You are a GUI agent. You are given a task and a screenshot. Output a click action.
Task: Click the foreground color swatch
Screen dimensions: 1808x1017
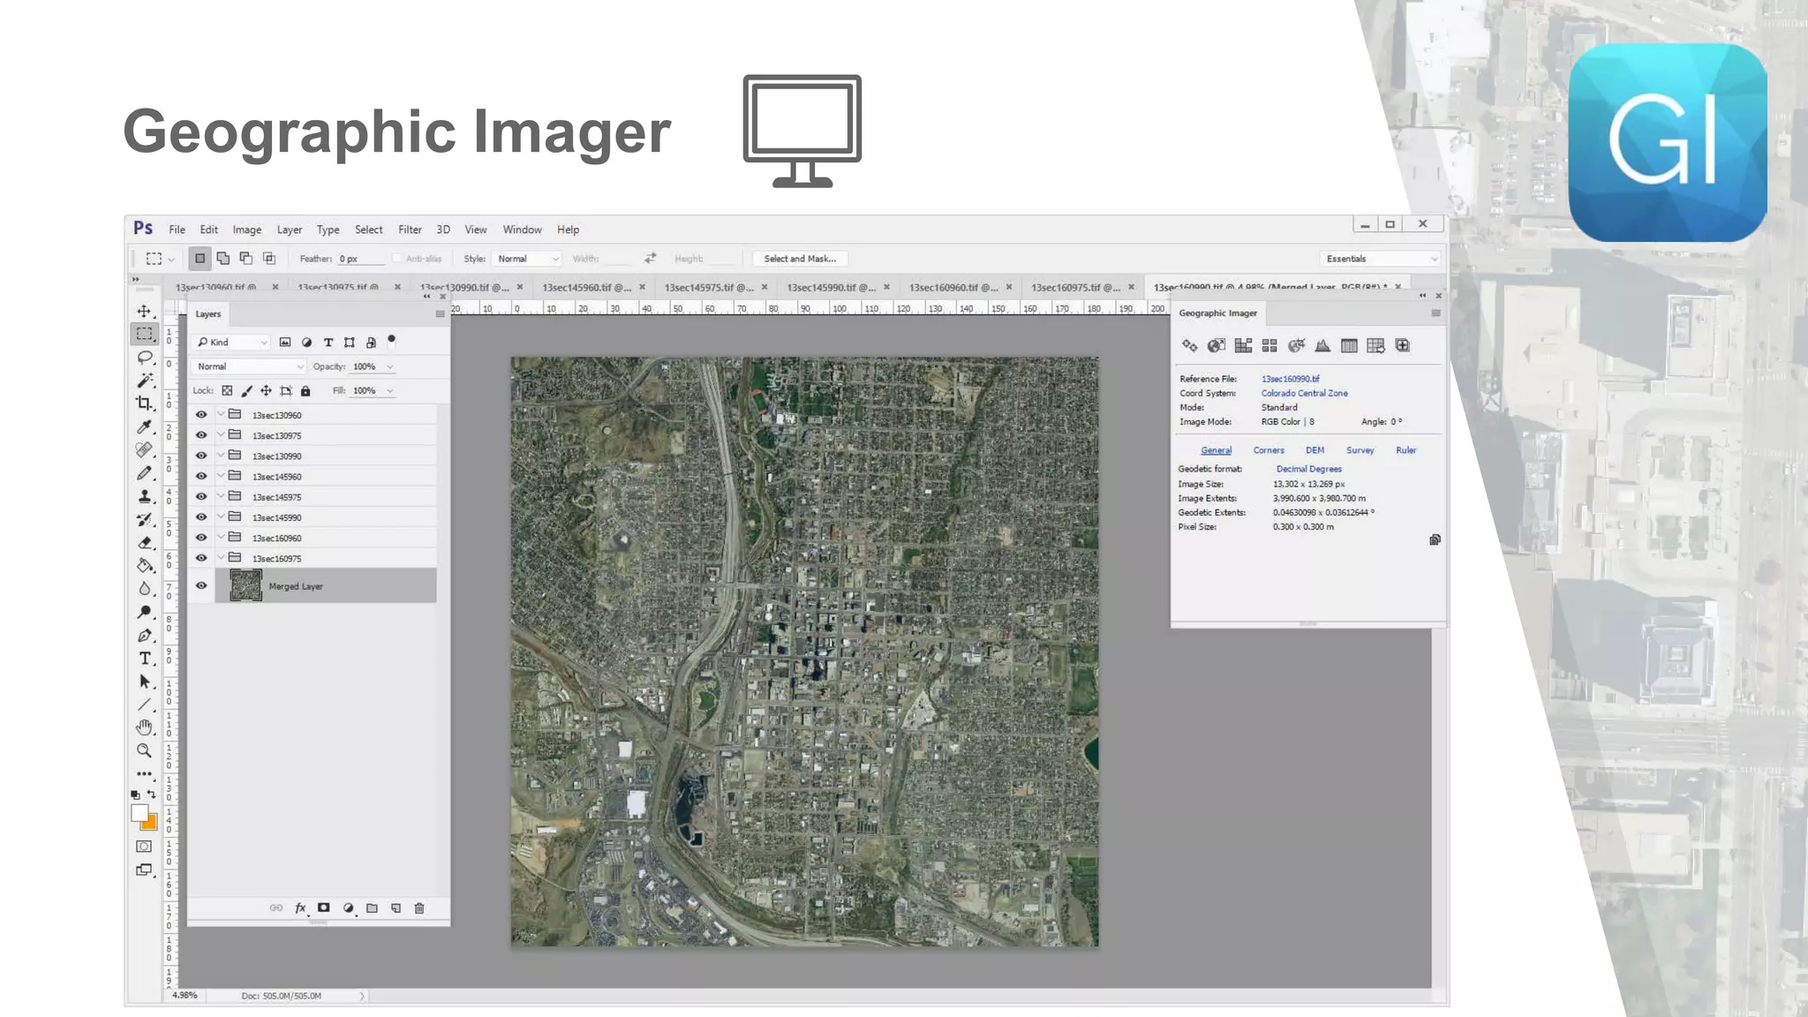(139, 813)
